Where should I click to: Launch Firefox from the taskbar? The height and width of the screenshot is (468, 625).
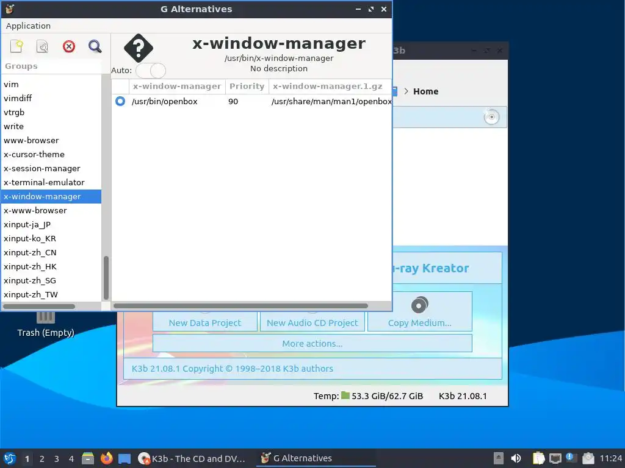point(106,458)
